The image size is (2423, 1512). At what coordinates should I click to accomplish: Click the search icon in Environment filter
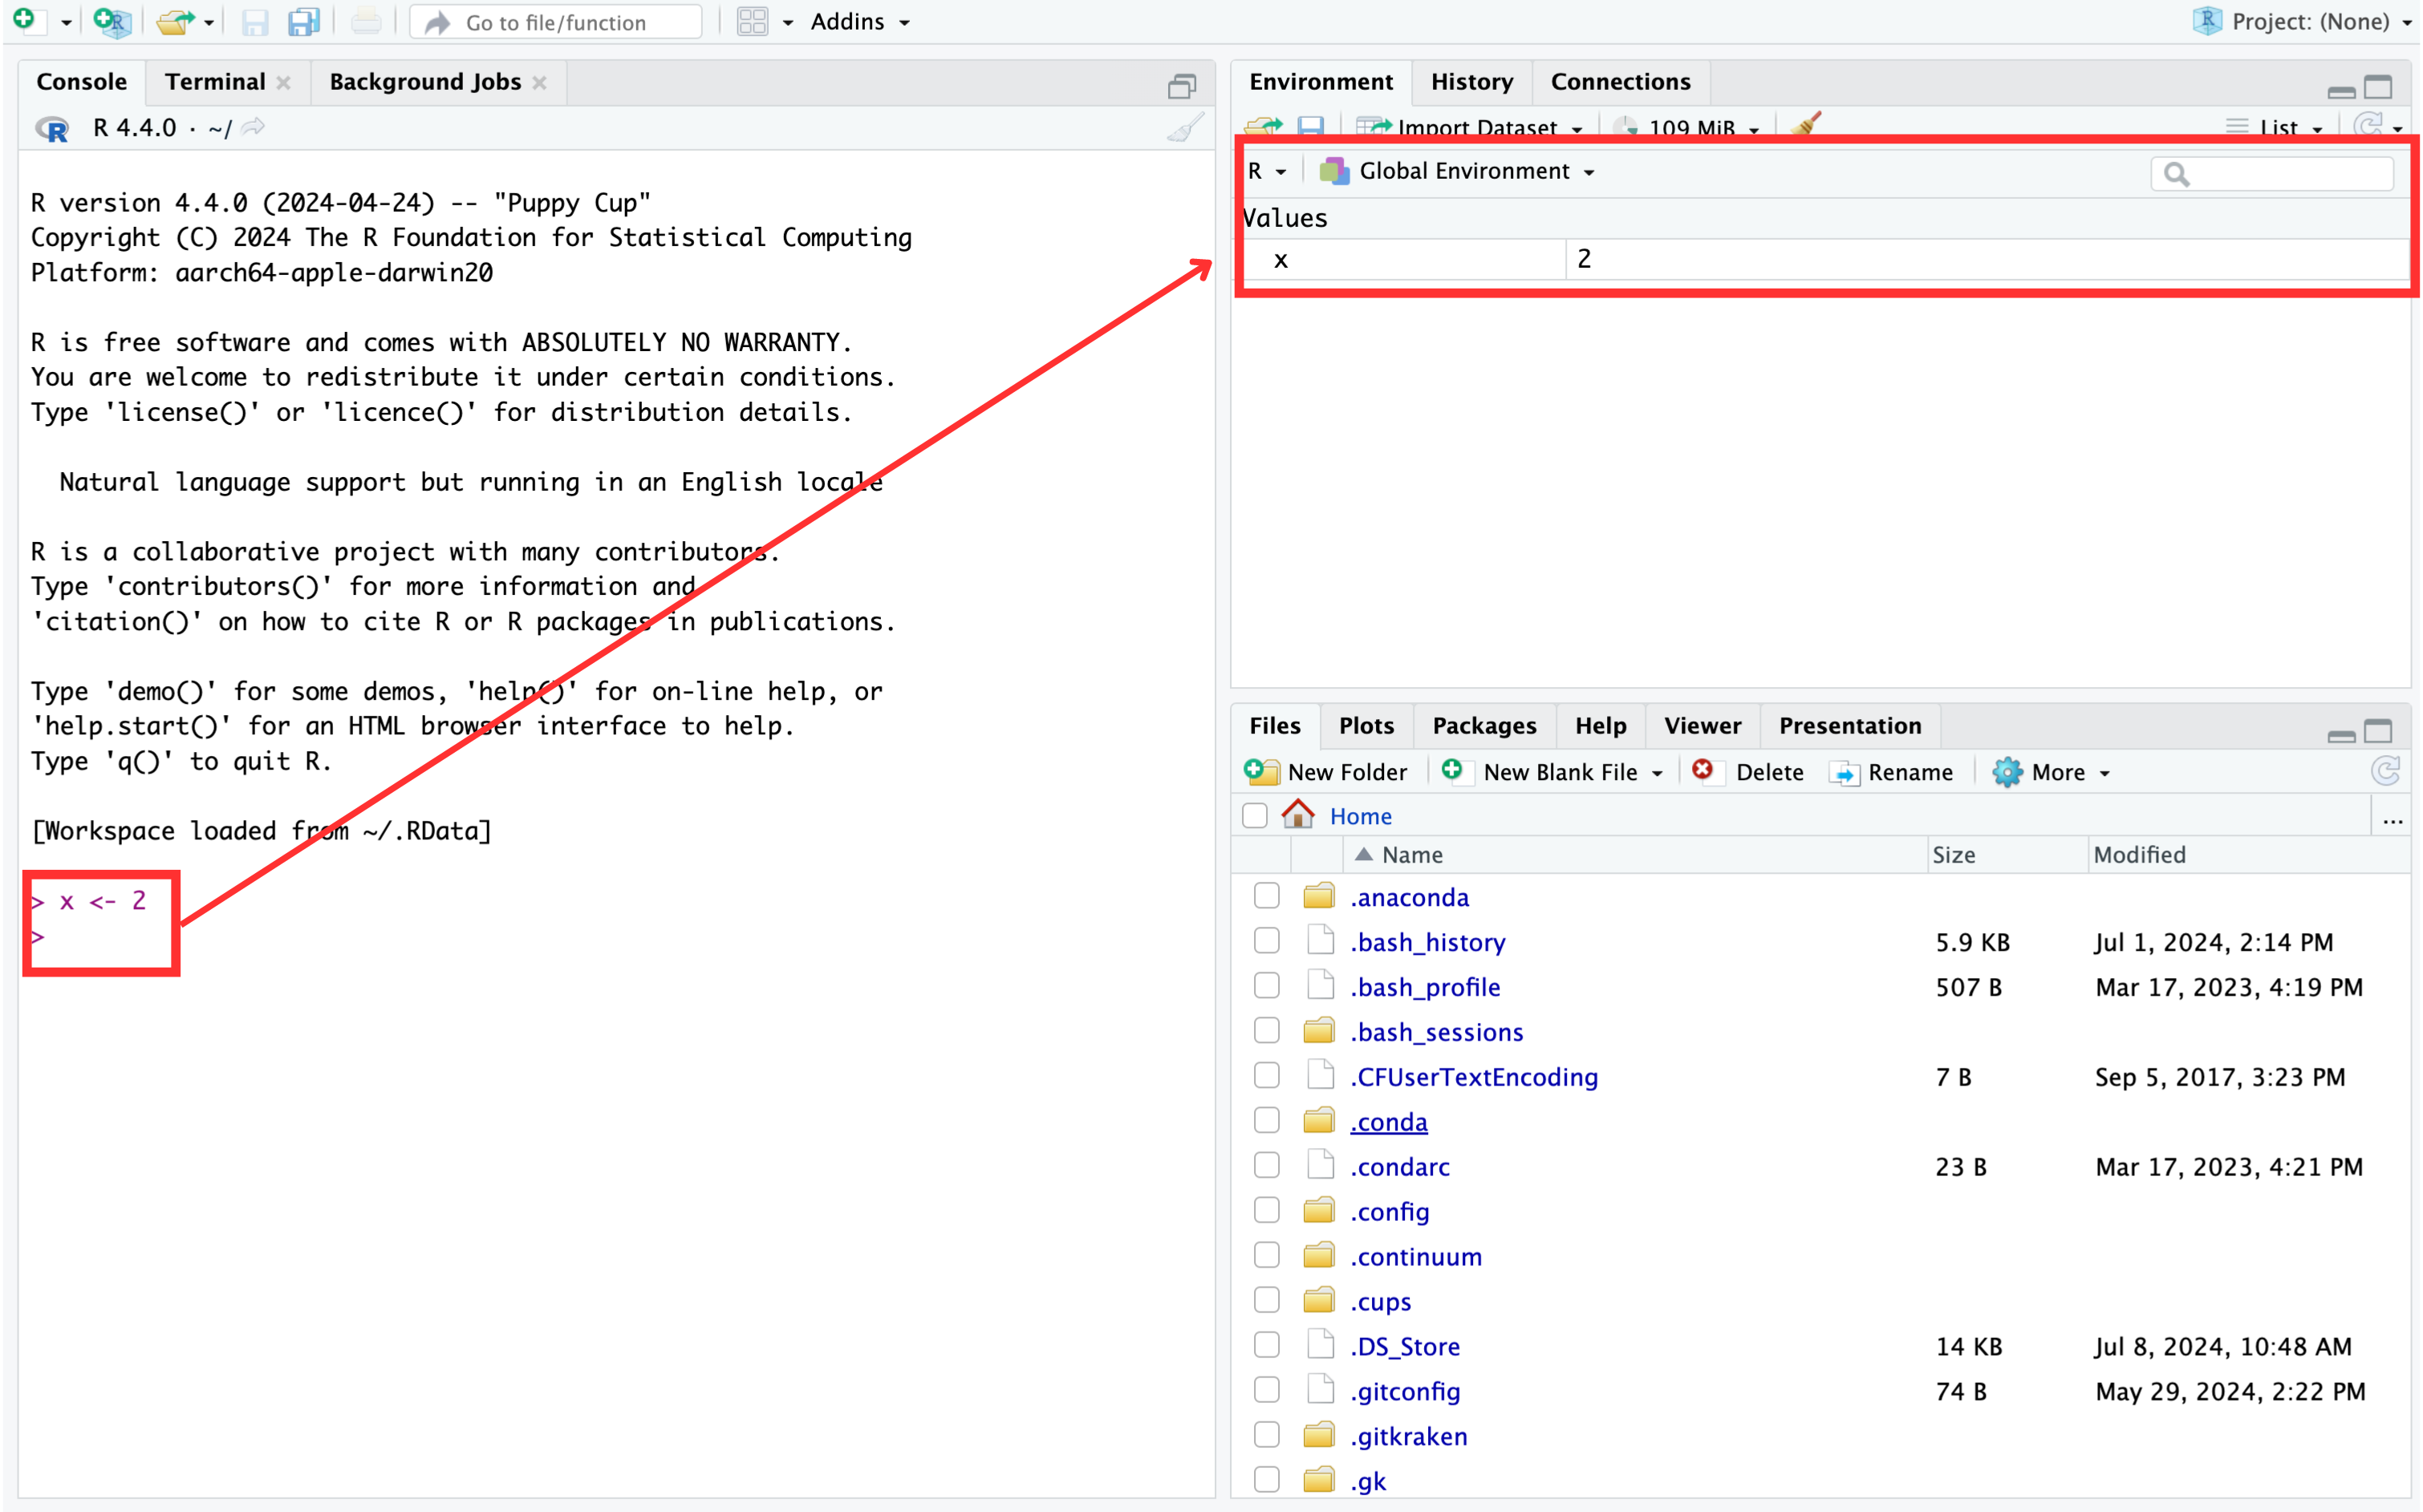click(x=2176, y=174)
